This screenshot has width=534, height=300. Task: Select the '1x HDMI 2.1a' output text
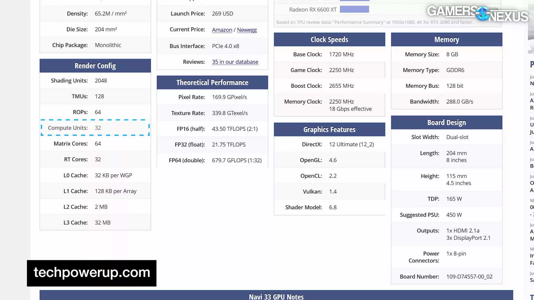point(463,231)
